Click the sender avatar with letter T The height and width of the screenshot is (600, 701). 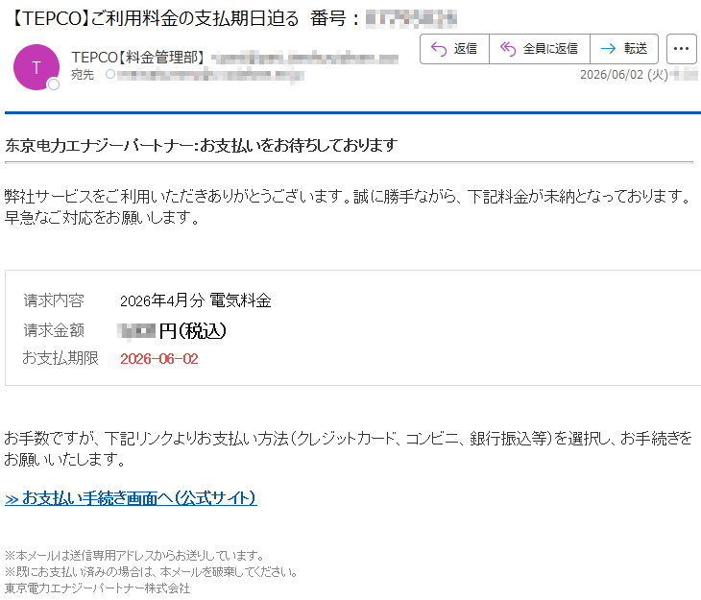coord(36,67)
